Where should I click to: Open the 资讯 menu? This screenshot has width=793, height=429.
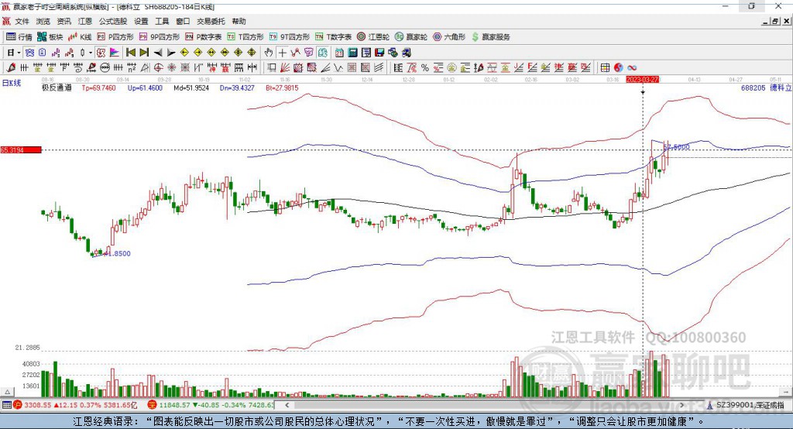click(64, 21)
